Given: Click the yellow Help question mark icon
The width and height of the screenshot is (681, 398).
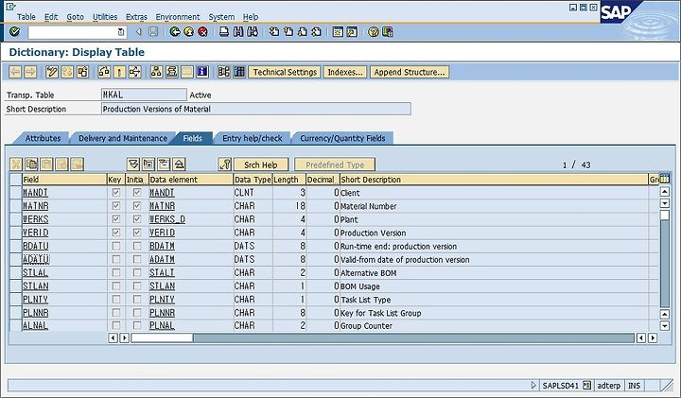Looking at the screenshot, I should click(x=373, y=32).
